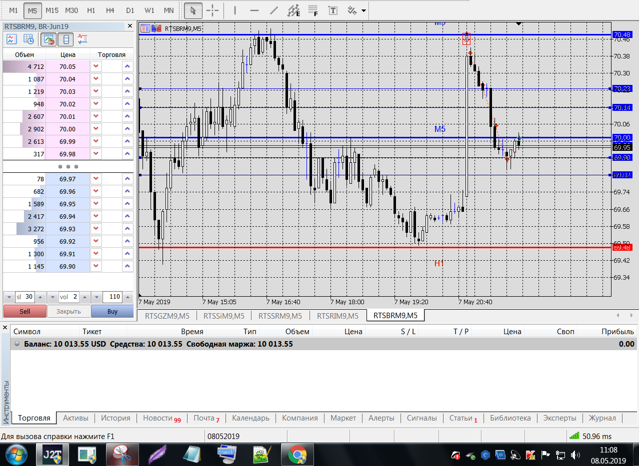Image resolution: width=639 pixels, height=466 pixels.
Task: Set chart timeframe to H1
Action: 91,10
